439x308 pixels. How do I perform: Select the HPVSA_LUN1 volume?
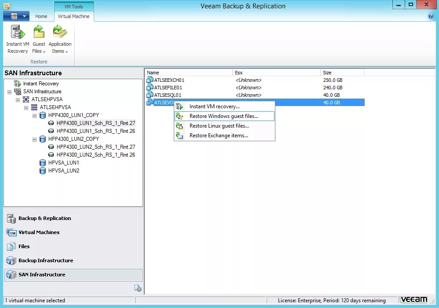coord(63,163)
